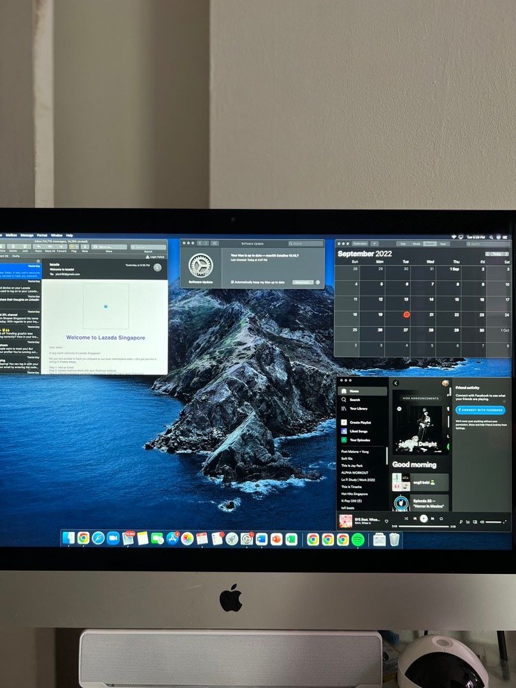Click Advanced button in Software Update

pos(303,282)
